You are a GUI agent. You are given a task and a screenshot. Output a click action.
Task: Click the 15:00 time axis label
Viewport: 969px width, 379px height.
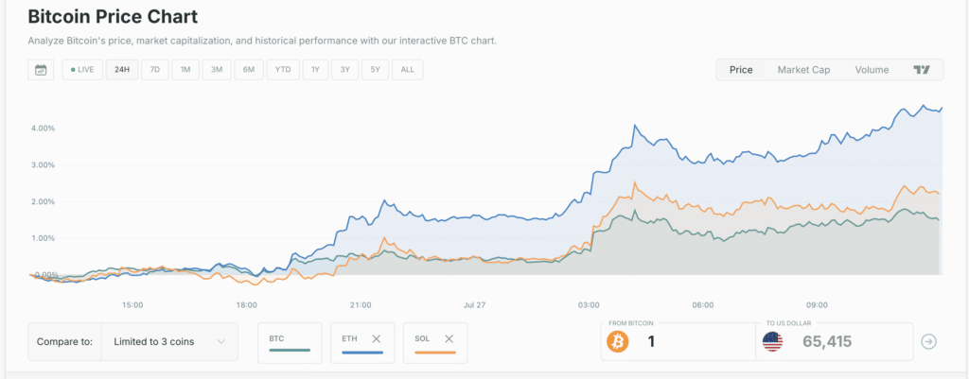(x=132, y=304)
